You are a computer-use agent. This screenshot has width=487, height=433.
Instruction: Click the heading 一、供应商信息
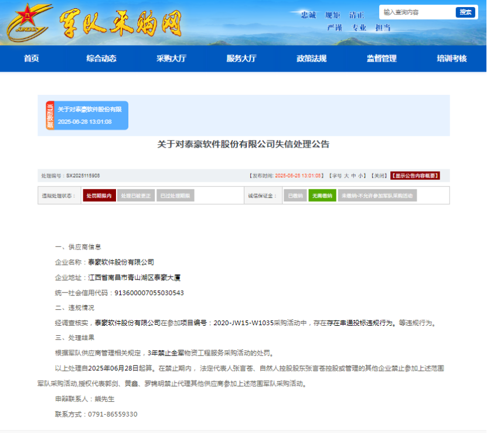[78, 247]
